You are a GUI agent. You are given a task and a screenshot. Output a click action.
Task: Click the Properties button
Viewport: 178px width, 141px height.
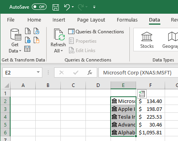[x=83, y=41]
